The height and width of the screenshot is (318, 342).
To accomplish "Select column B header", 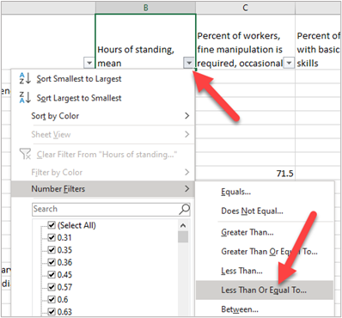I will point(145,8).
